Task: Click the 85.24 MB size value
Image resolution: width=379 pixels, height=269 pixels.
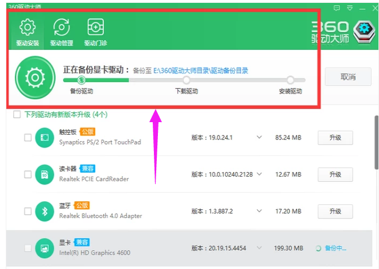Action: pyautogui.click(x=288, y=138)
